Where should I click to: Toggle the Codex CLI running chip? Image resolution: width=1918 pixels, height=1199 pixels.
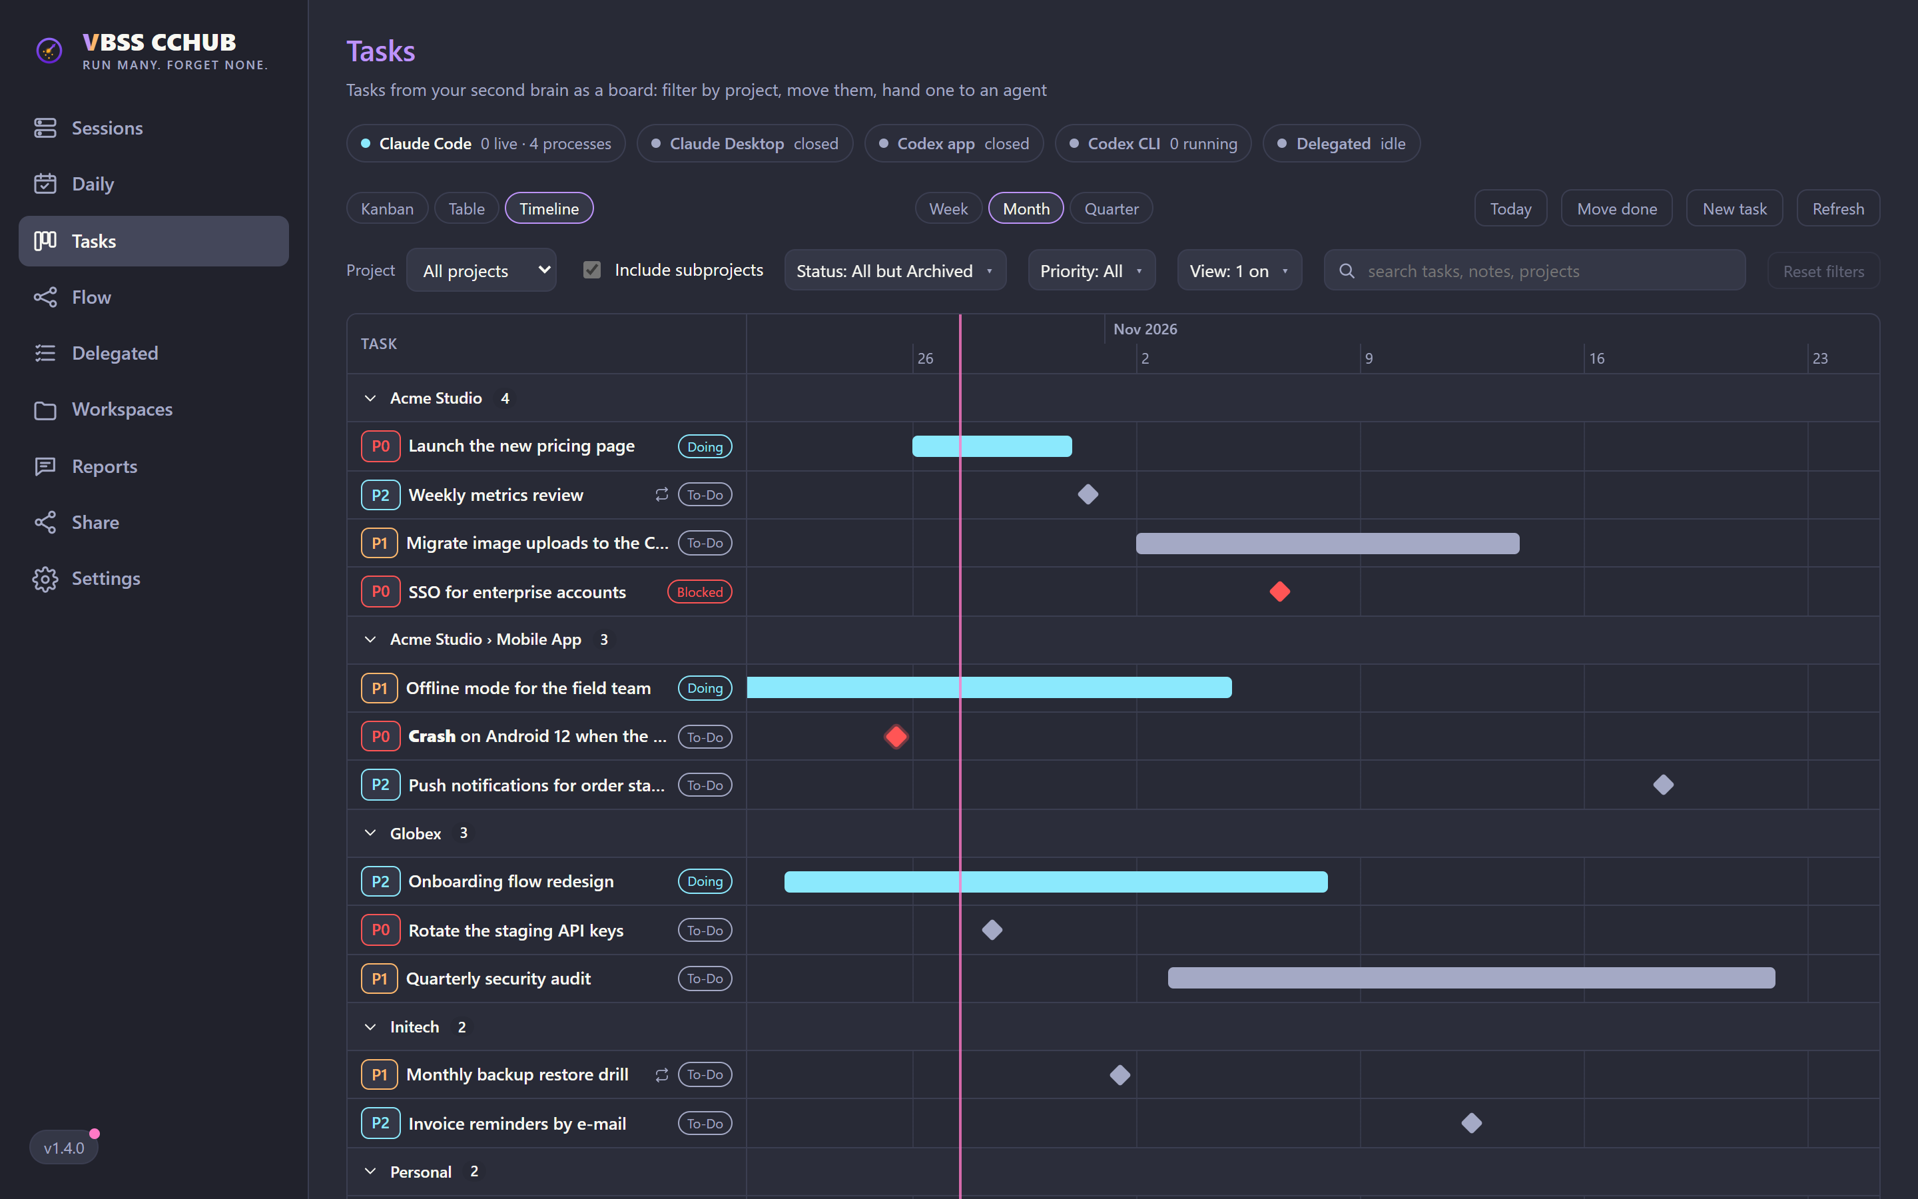(x=1153, y=143)
